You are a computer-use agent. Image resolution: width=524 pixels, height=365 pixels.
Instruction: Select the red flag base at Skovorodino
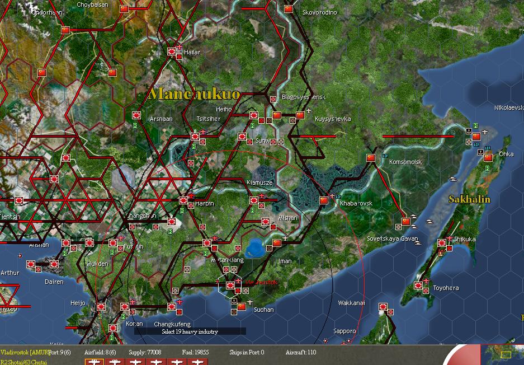289,9
